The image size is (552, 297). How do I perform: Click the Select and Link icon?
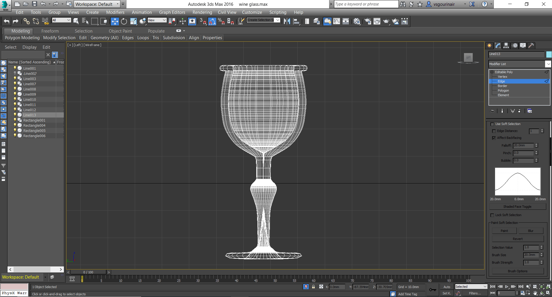[26, 21]
